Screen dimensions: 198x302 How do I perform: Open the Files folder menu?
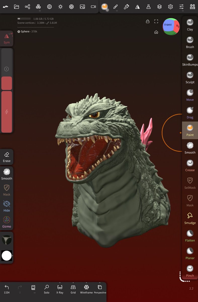pos(17,7)
